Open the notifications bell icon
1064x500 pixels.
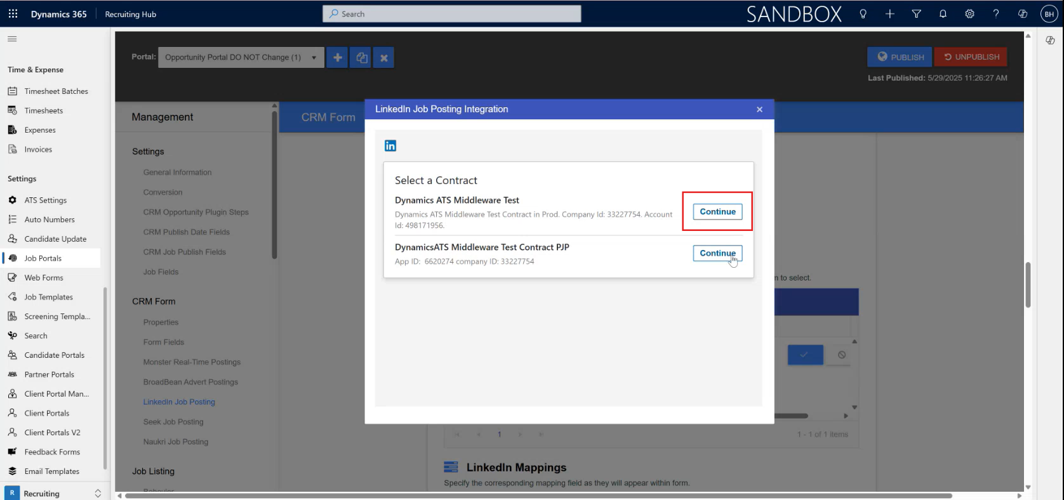[943, 14]
